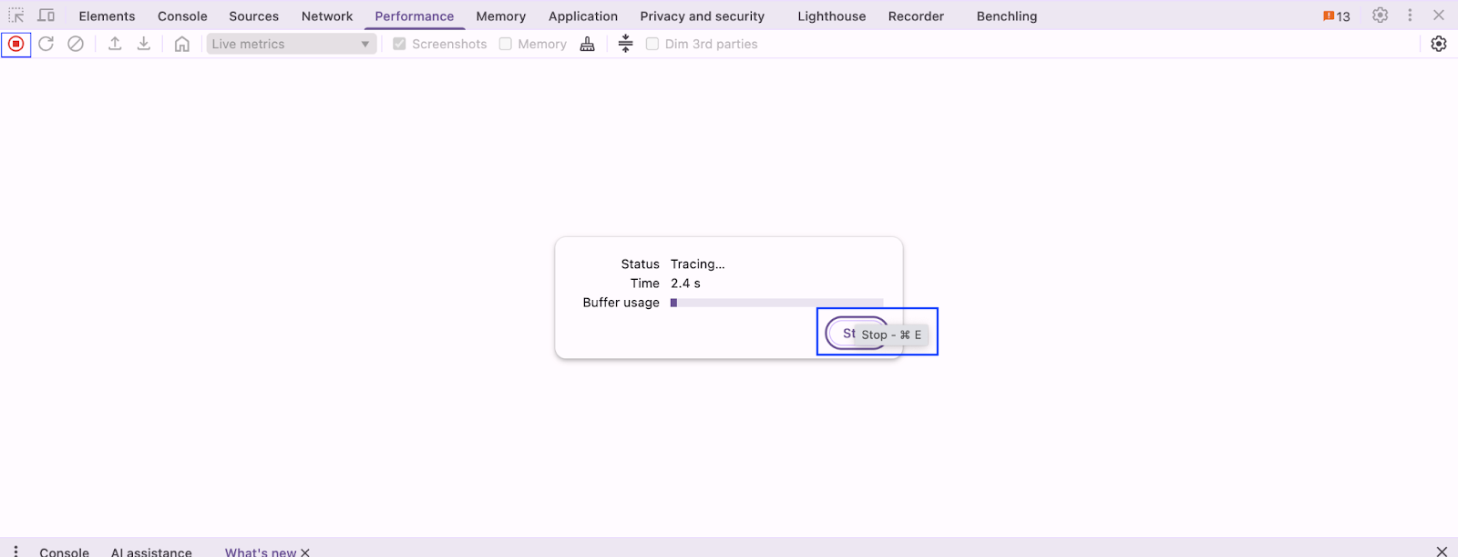1458x557 pixels.
Task: Click the Buffer usage progress bar
Action: (776, 303)
